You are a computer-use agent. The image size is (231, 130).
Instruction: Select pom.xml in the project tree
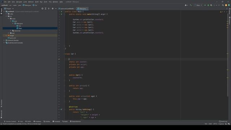point(12,38)
